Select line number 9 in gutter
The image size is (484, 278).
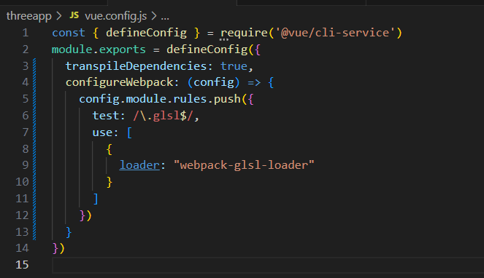(x=26, y=165)
